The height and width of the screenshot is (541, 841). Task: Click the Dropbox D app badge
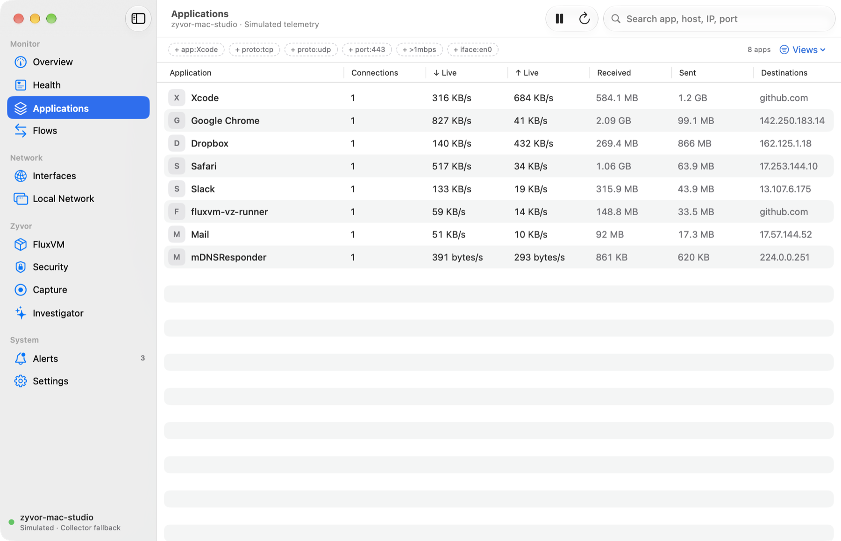[177, 143]
